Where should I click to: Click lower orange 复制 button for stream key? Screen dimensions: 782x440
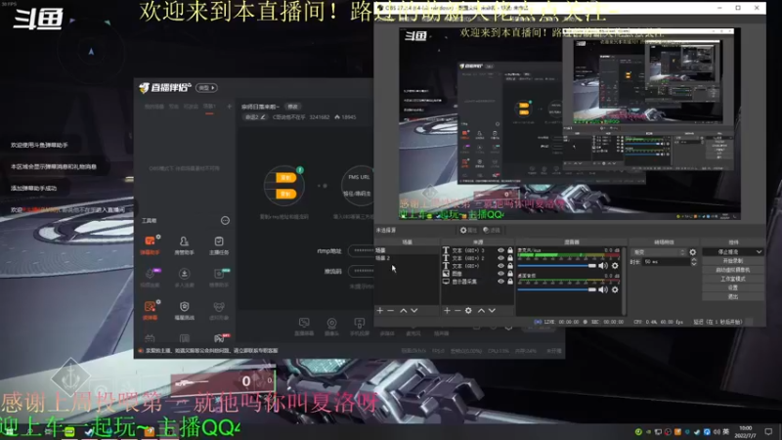coord(286,194)
